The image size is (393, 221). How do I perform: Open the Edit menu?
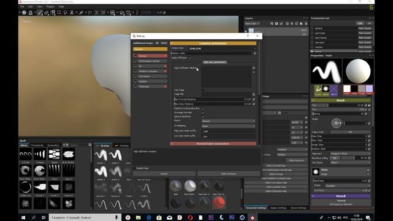click(31, 7)
